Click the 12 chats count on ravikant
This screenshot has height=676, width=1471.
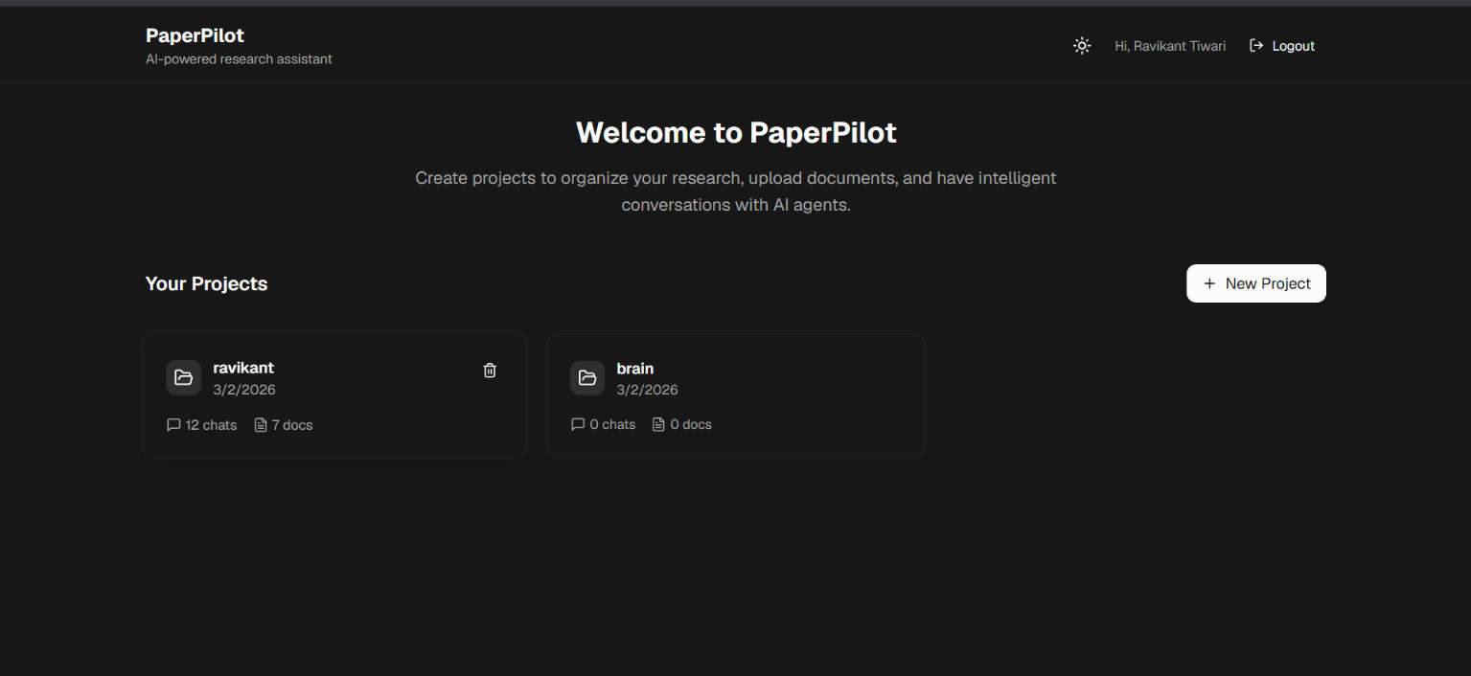[211, 425]
